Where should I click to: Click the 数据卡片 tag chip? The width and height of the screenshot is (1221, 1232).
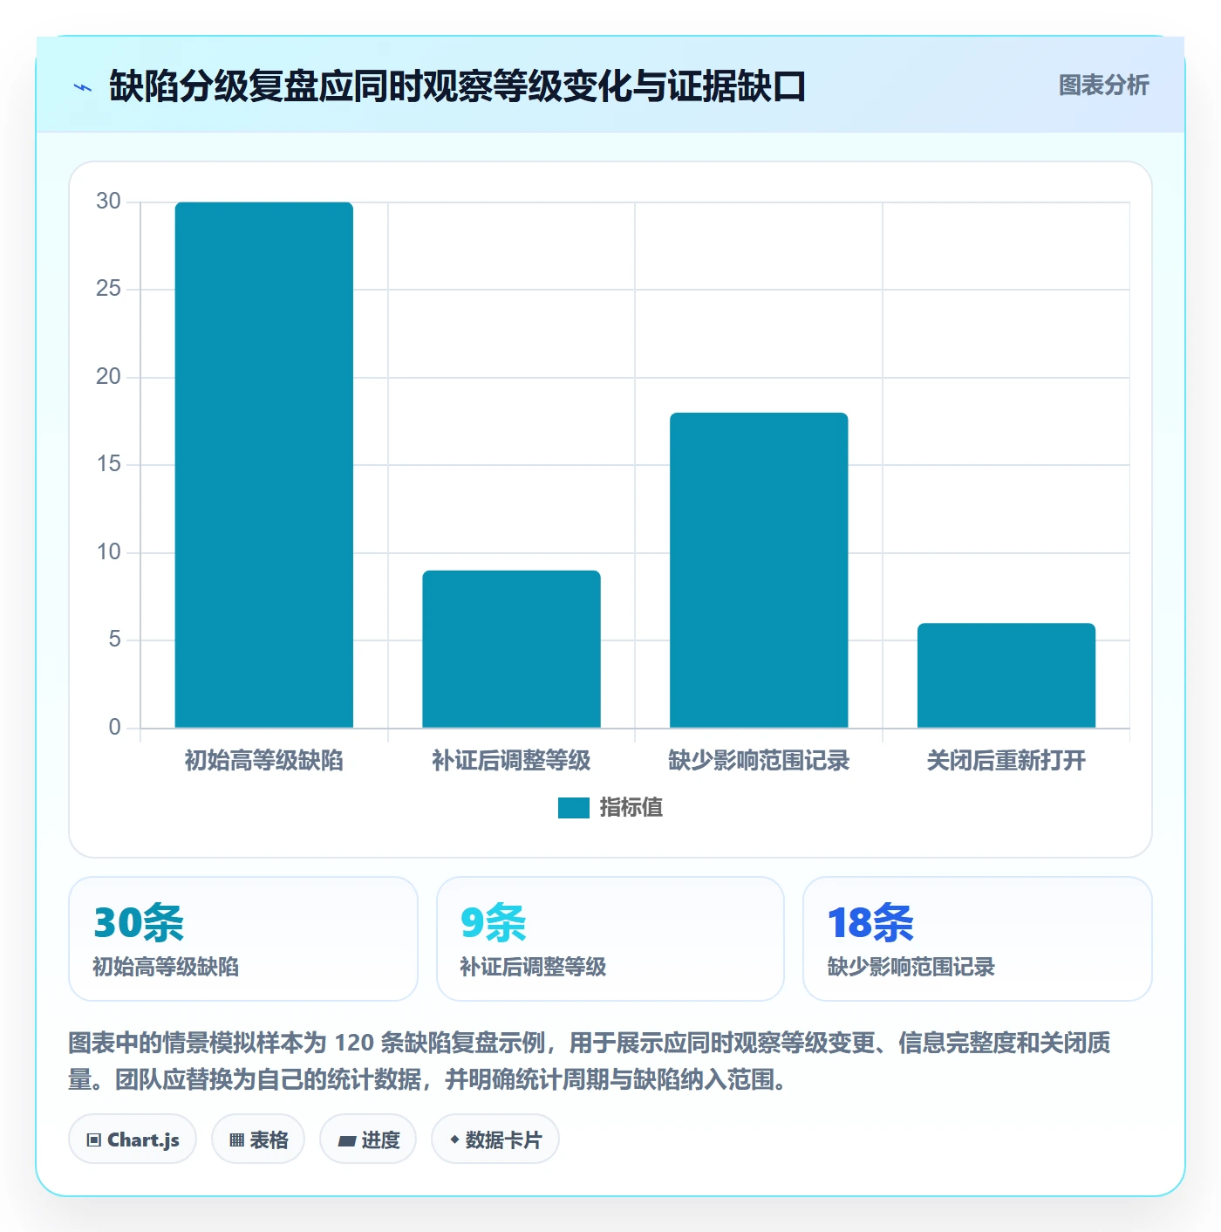pos(495,1139)
